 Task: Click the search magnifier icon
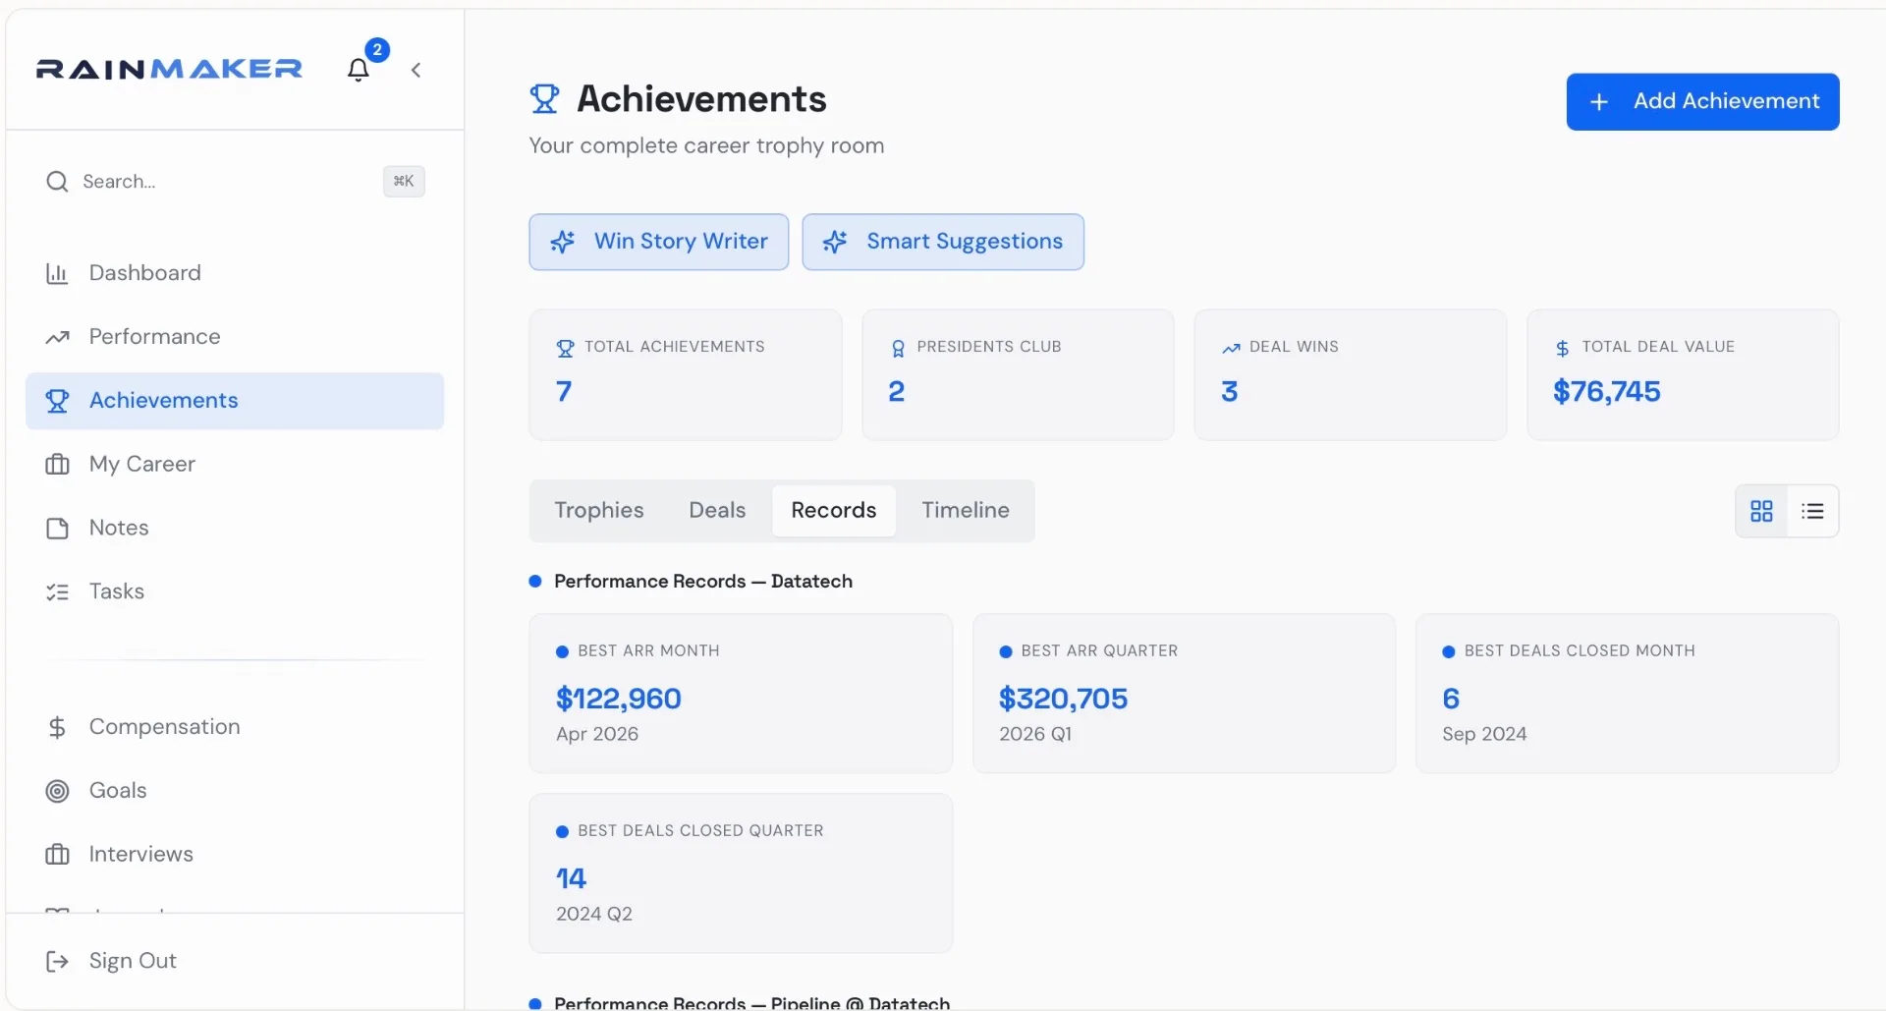click(57, 182)
